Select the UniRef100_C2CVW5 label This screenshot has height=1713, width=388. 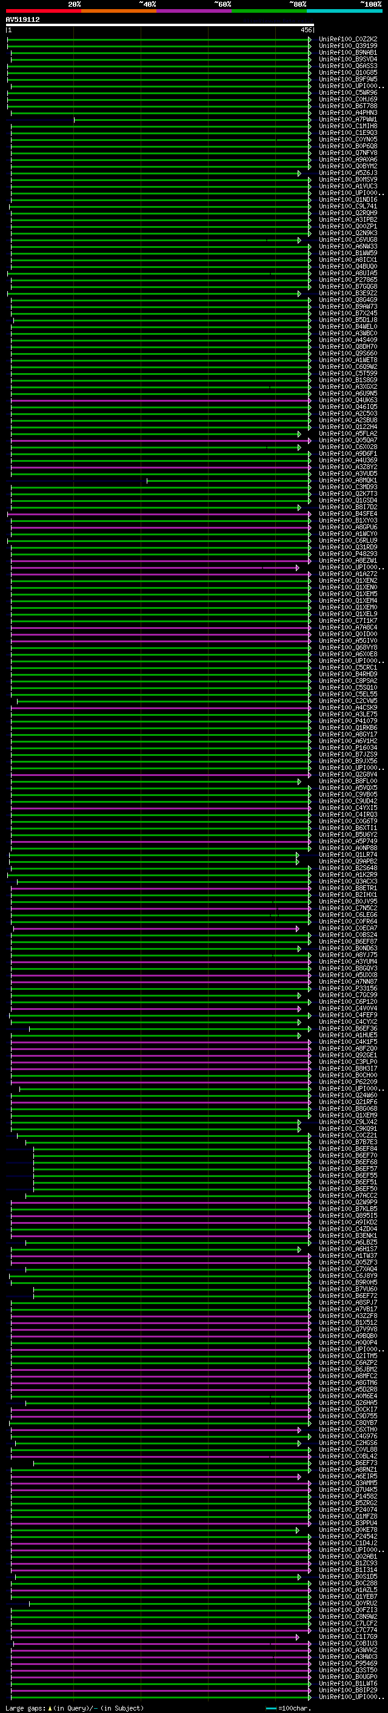coord(348,701)
